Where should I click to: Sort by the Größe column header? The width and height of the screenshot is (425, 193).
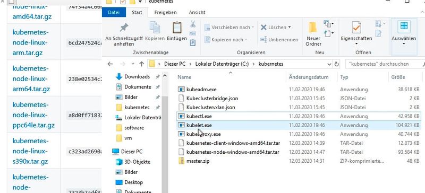click(398, 77)
